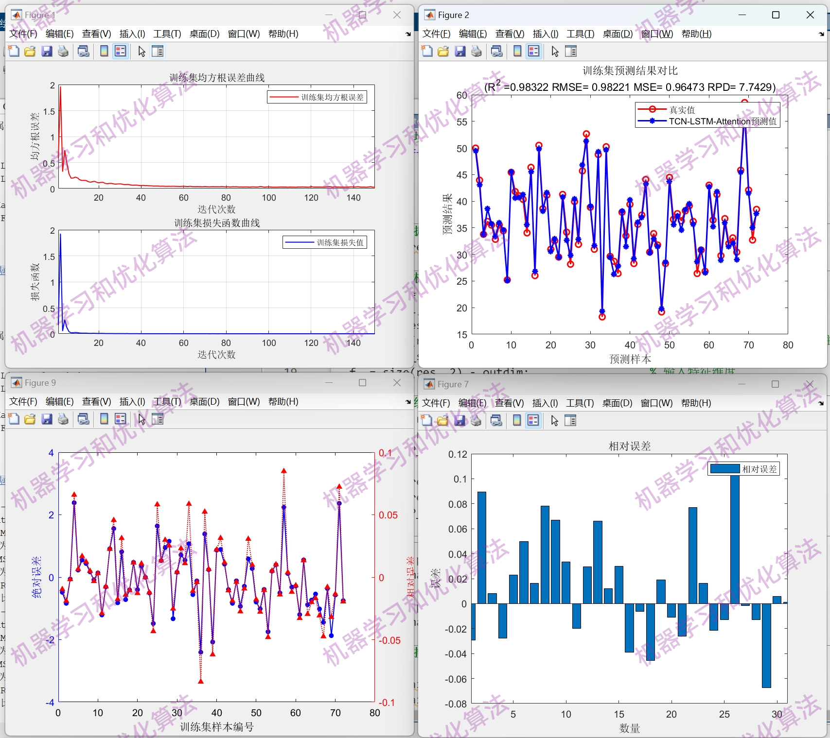The height and width of the screenshot is (738, 830).
Task: Open 查看(V) menu in Figure 2
Action: coord(510,34)
